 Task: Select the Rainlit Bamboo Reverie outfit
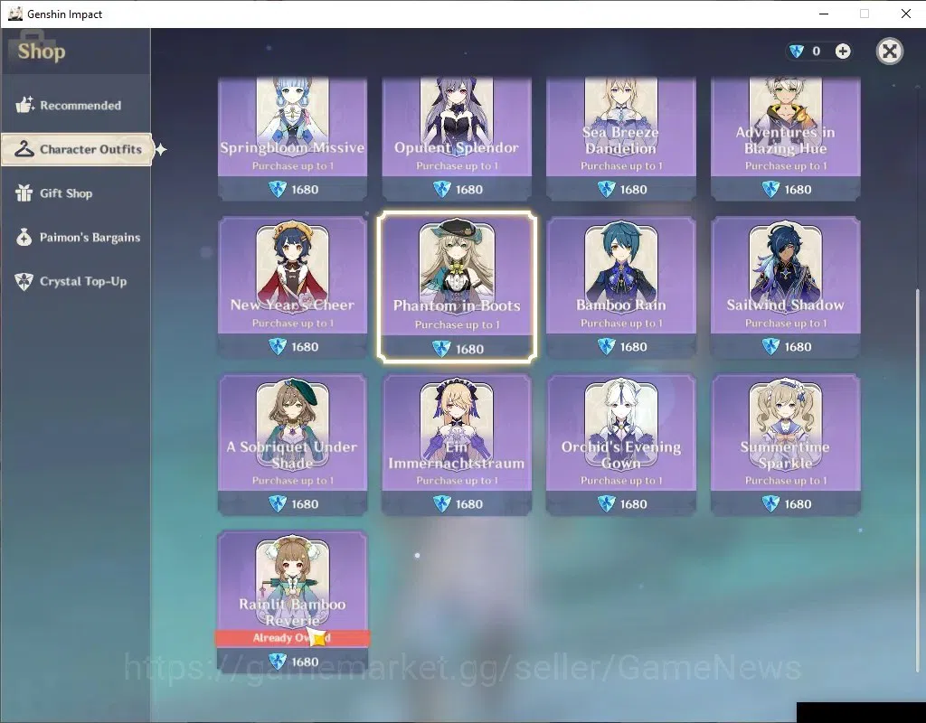point(292,602)
